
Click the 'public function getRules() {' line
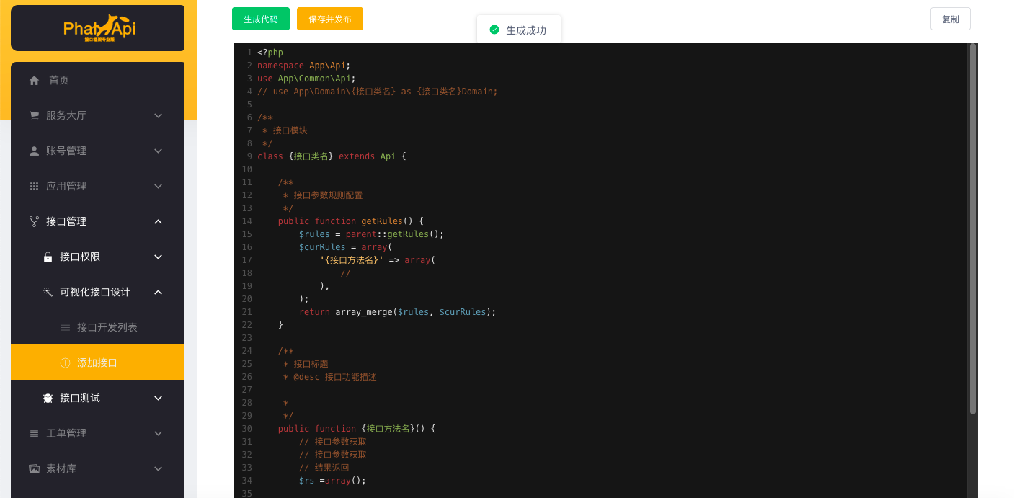pos(351,221)
